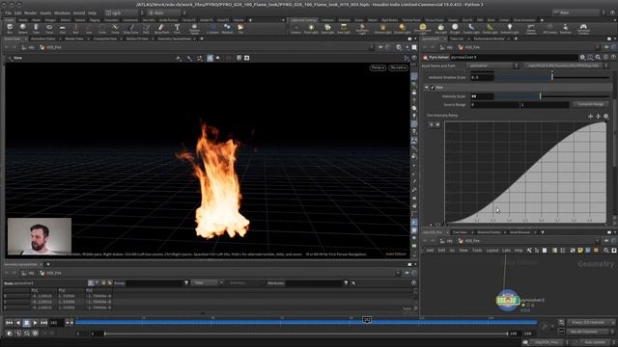Collapse the Fire parameter section

click(427, 88)
